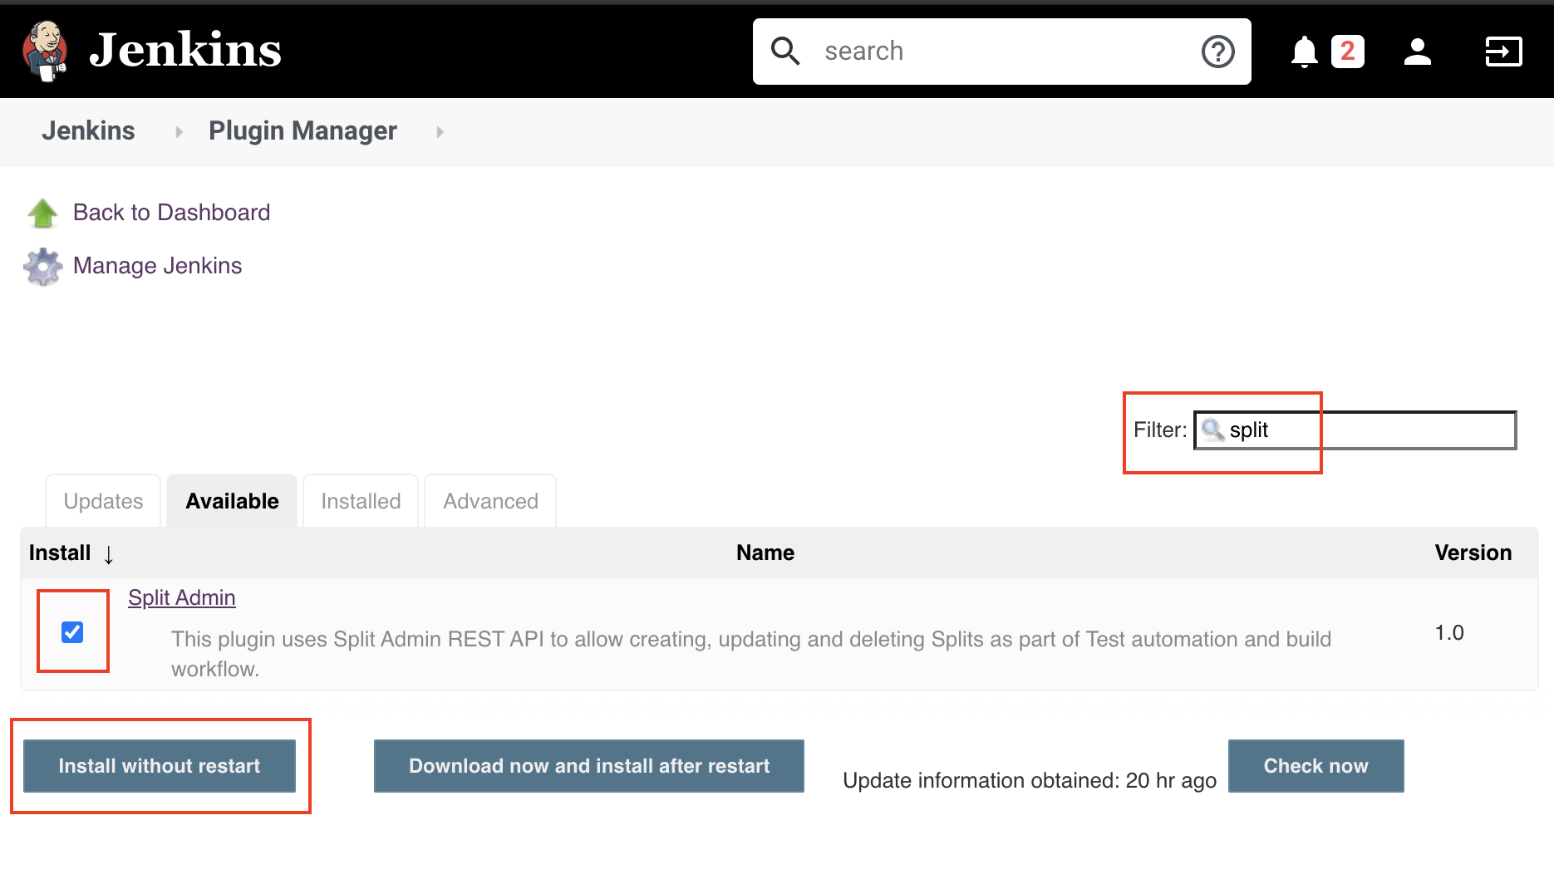Open notifications bell icon

point(1304,52)
